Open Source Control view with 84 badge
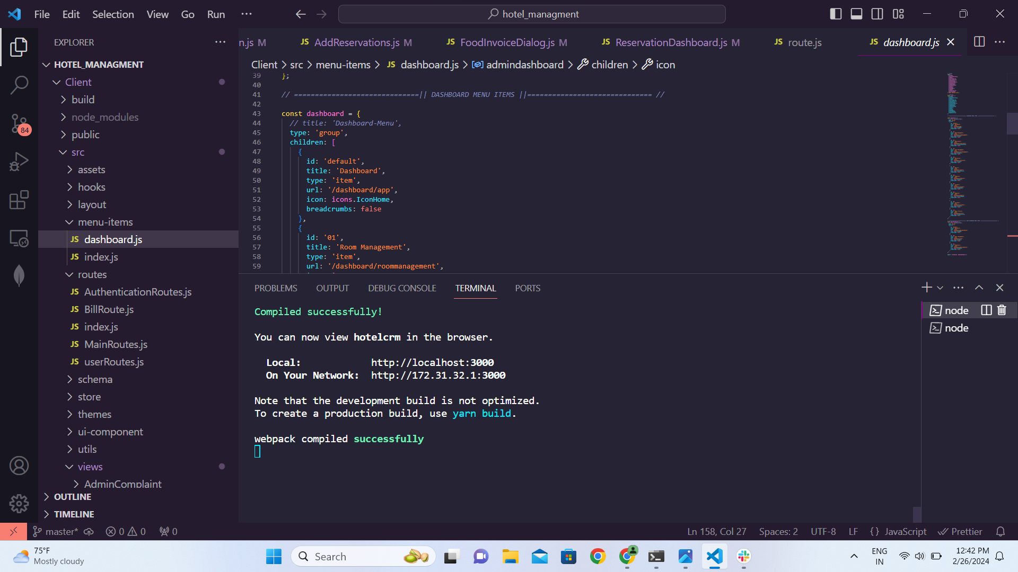The width and height of the screenshot is (1018, 572). click(19, 123)
